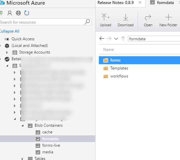
Task: Click the workflows folder icon
Action: point(106,76)
